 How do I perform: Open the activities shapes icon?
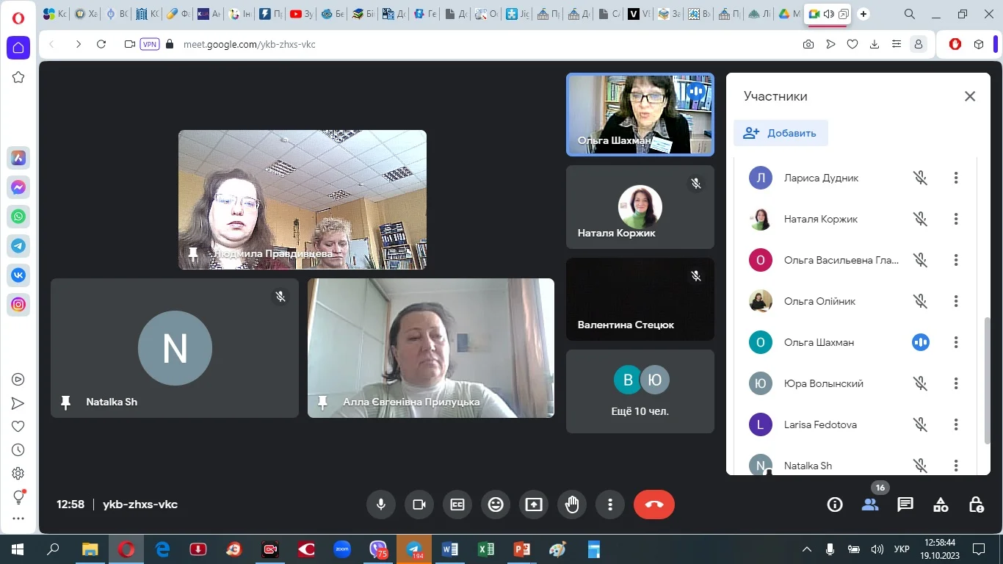pyautogui.click(x=940, y=505)
